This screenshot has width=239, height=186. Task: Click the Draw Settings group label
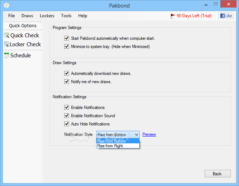(65, 63)
